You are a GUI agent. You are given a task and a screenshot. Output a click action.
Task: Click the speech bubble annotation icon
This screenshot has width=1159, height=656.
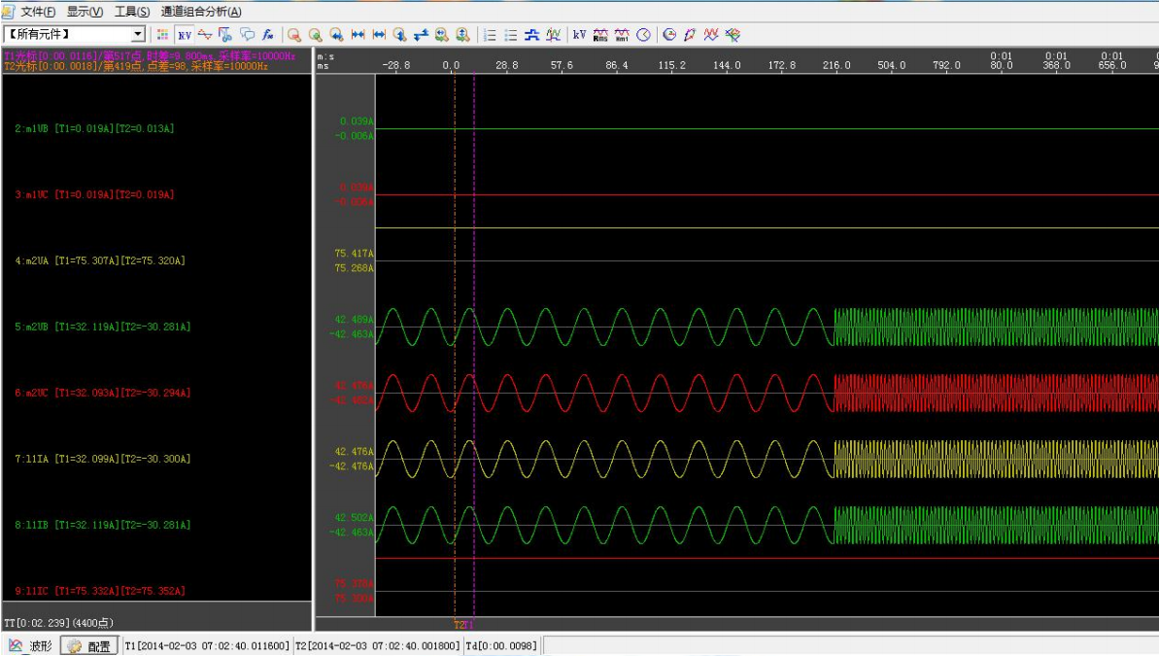(x=247, y=35)
